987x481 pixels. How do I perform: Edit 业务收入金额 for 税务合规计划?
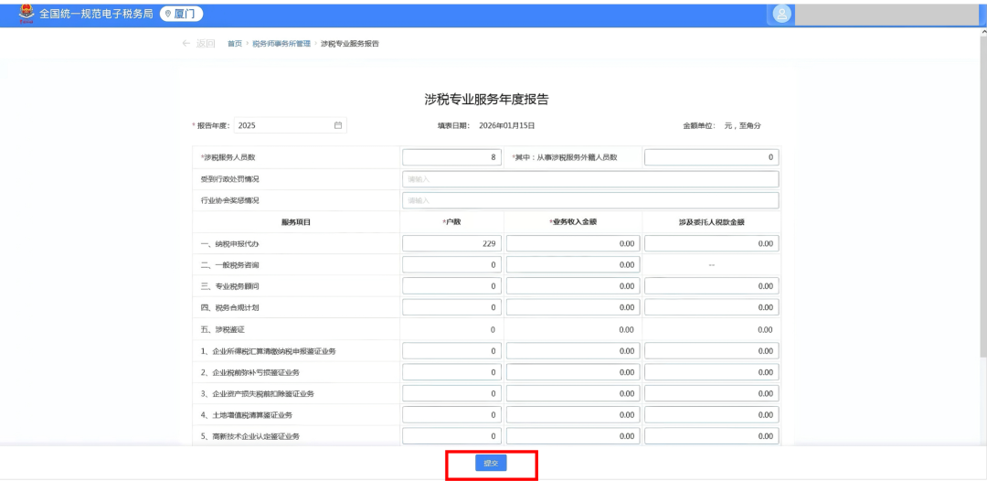pos(573,307)
